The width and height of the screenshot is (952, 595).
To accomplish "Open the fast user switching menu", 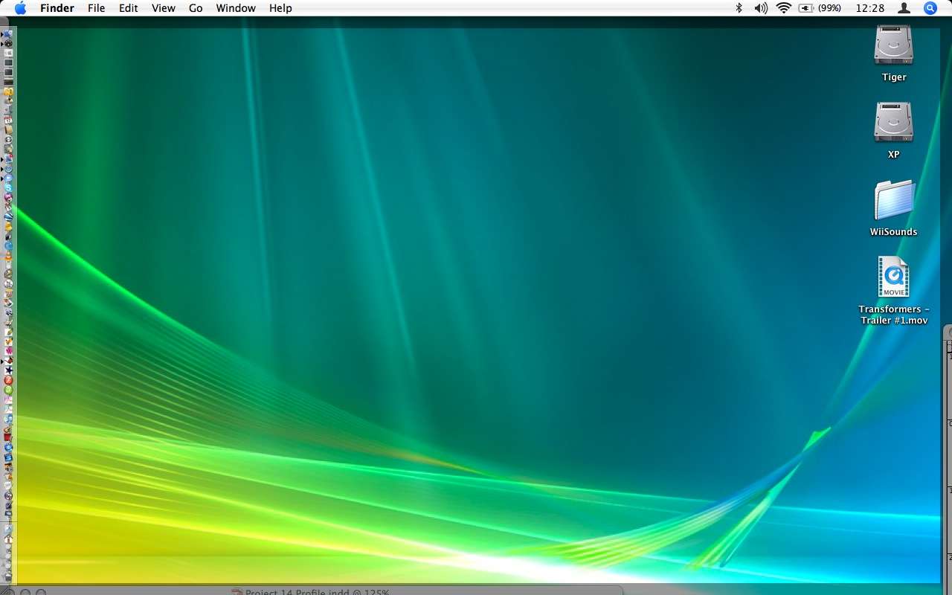I will coord(904,8).
